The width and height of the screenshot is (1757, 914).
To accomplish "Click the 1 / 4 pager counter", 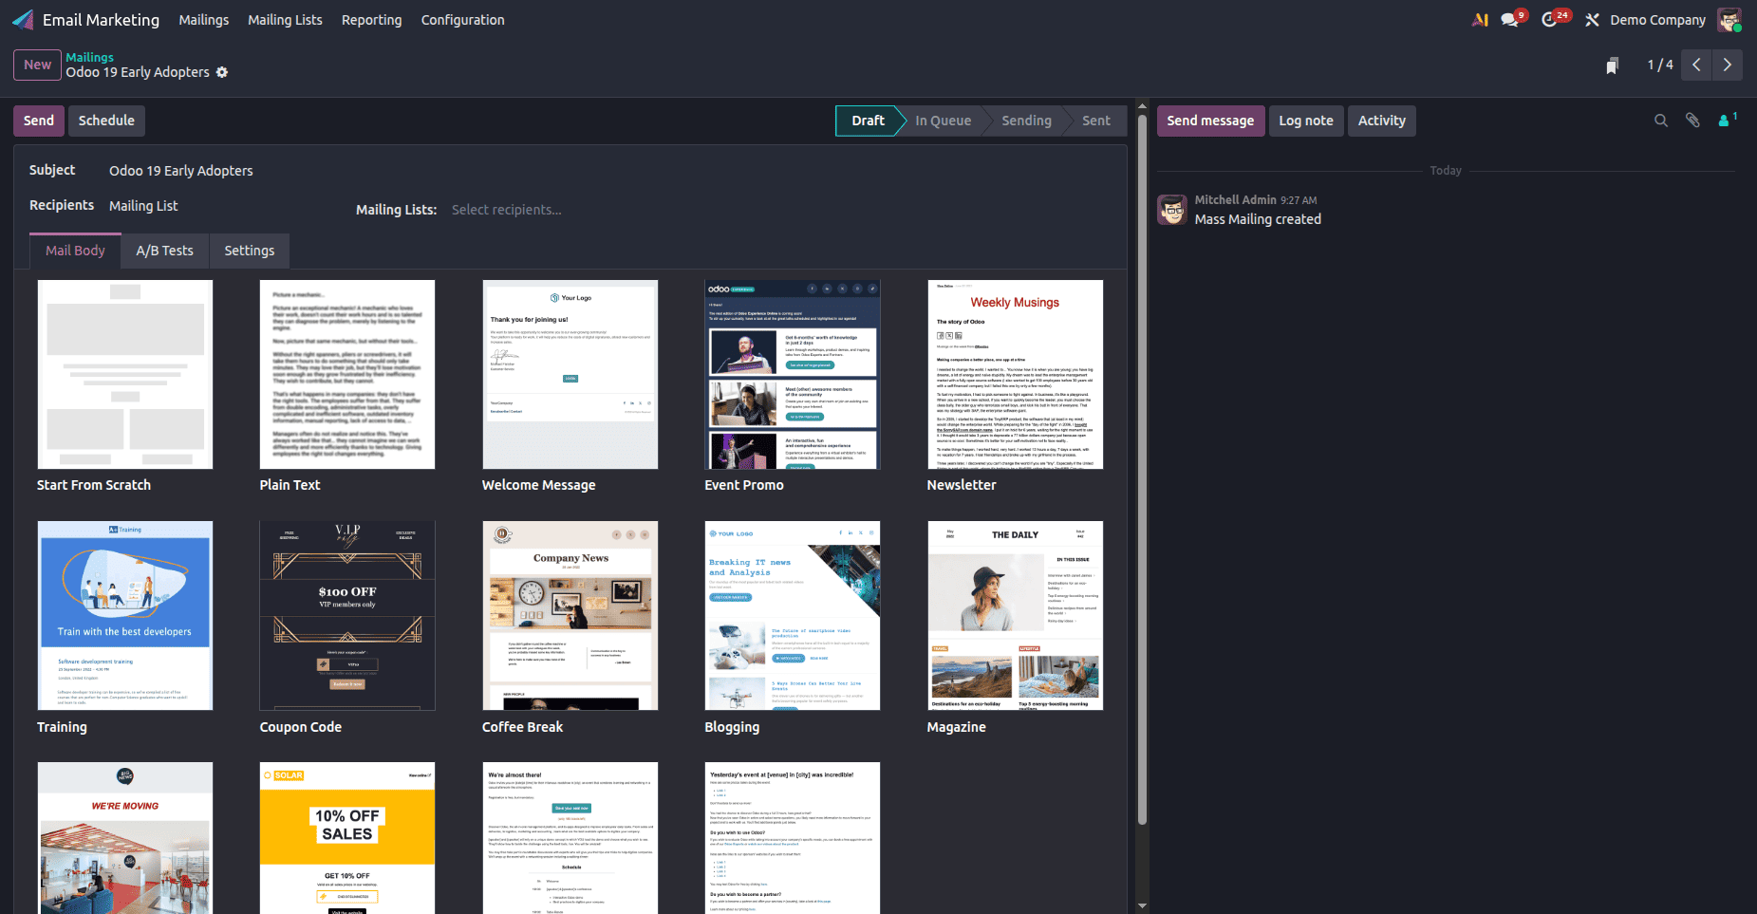I will point(1660,65).
